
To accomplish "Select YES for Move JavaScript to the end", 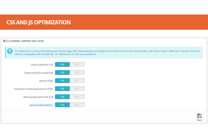I will tap(62, 97).
